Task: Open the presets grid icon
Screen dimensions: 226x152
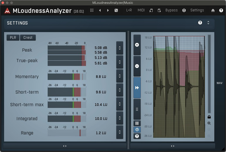Action: (x=92, y=10)
